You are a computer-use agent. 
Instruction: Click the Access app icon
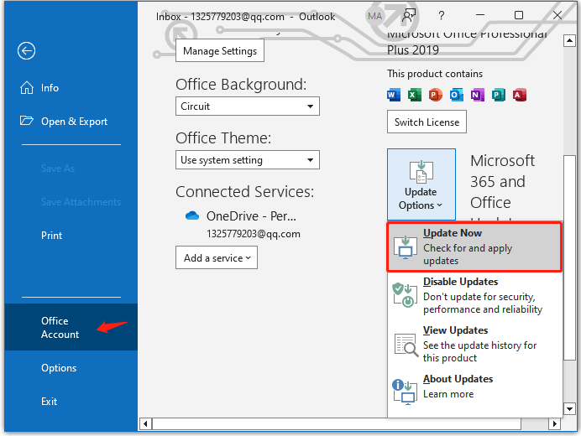(x=520, y=95)
